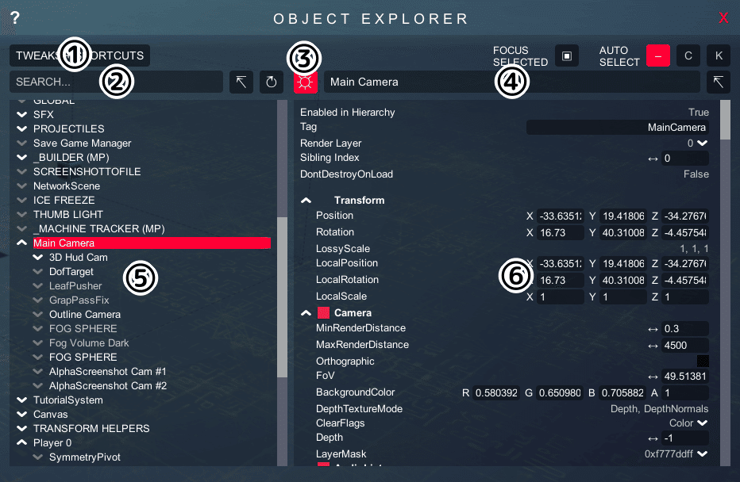Viewport: 740px width, 482px height.
Task: Close Object Explorer with the red X
Action: coord(723,18)
